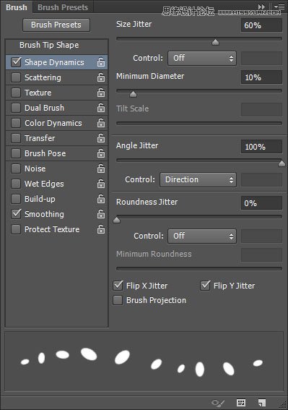The height and width of the screenshot is (410, 288).
Task: Click the Angle Jitter slider handle
Action: 282,163
